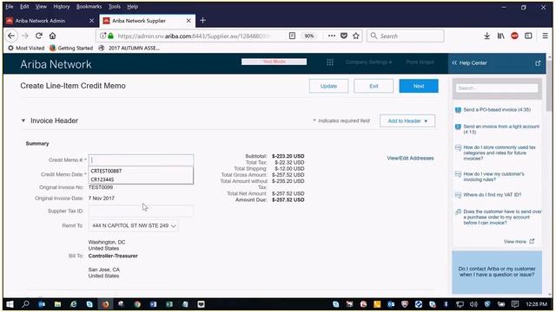556x312 pixels.
Task: Open Windows Start menu
Action: pos(10,304)
